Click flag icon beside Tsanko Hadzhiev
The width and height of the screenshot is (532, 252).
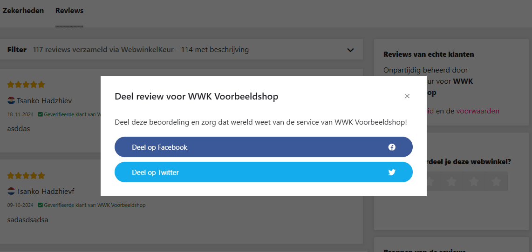11,100
